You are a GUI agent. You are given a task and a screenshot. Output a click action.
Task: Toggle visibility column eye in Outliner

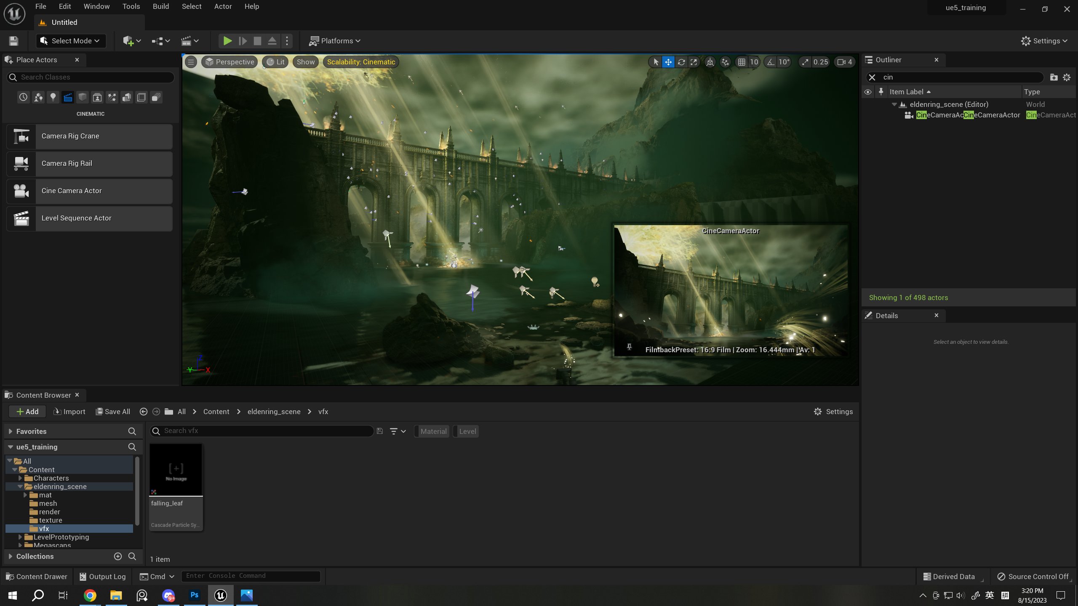click(868, 92)
